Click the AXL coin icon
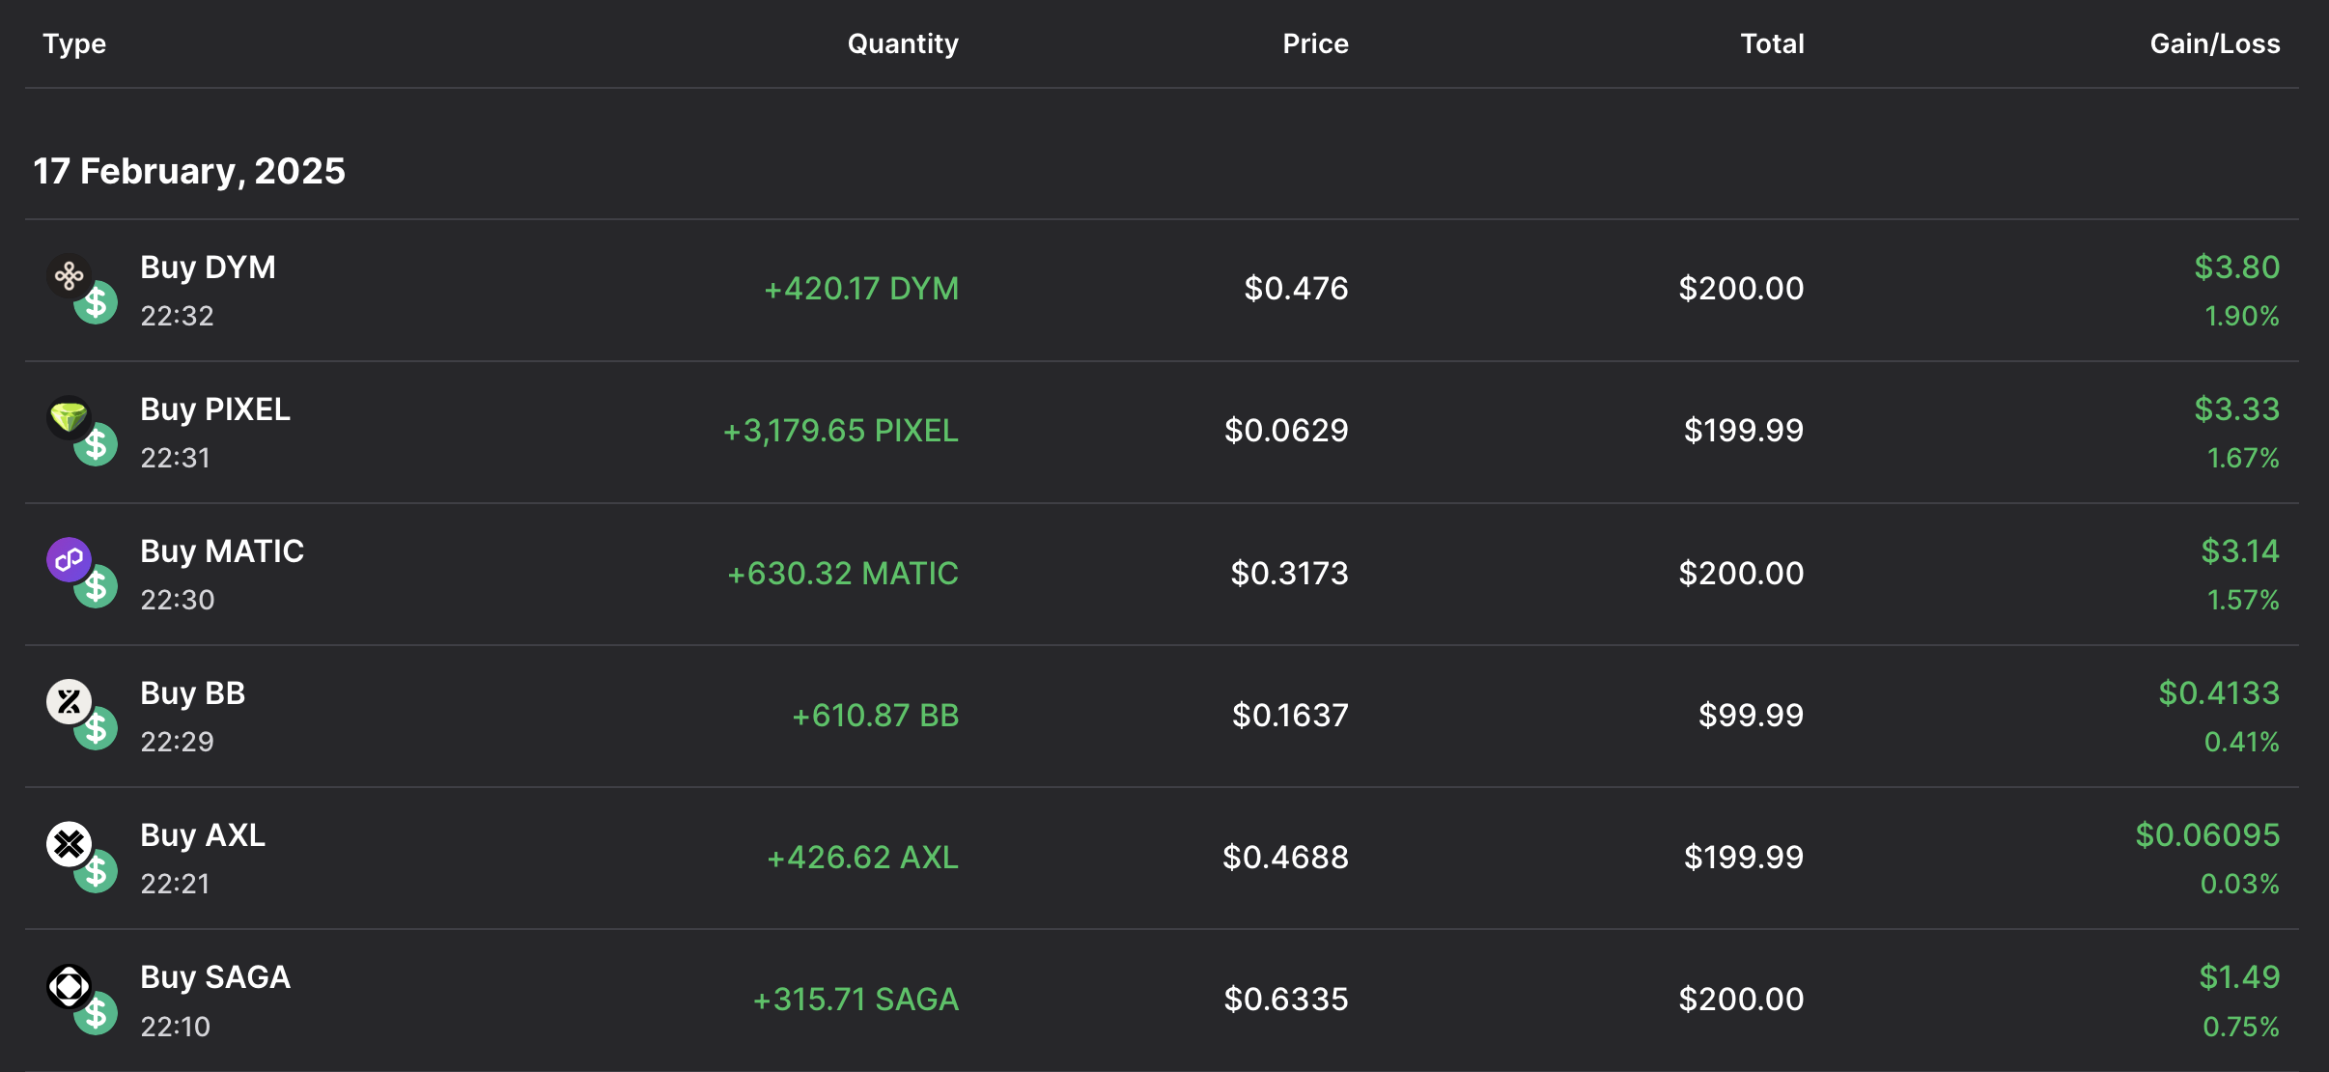The image size is (2329, 1072). tap(69, 844)
